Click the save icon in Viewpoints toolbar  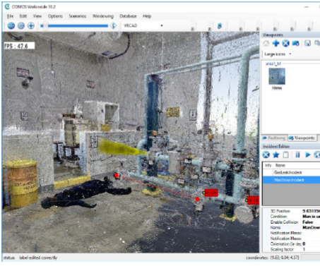[307, 43]
